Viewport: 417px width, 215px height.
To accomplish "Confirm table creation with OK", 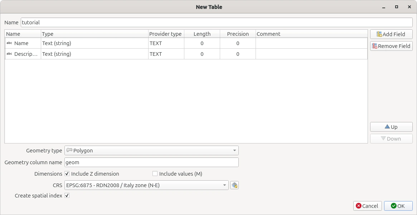I will [x=398, y=206].
